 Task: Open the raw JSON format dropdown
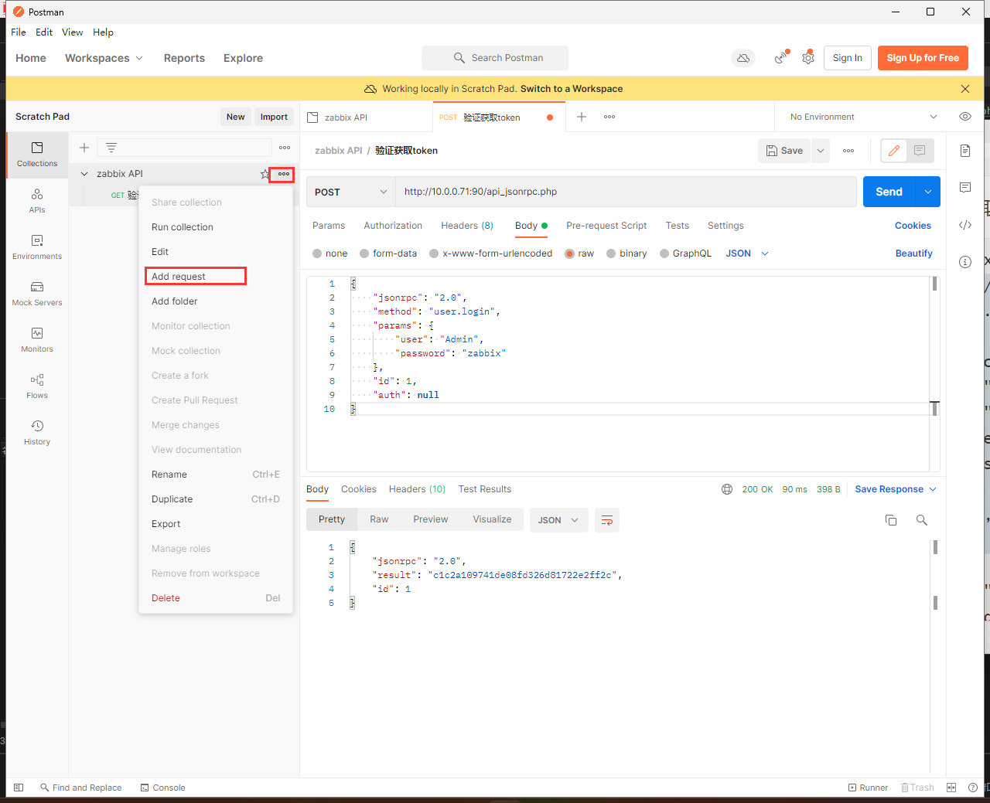pyautogui.click(x=747, y=253)
